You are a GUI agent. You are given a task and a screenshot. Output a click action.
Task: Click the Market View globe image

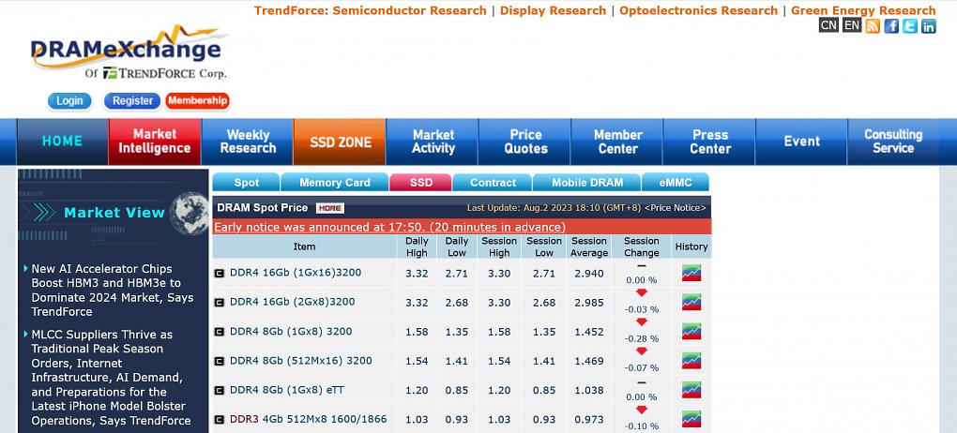[x=189, y=213]
